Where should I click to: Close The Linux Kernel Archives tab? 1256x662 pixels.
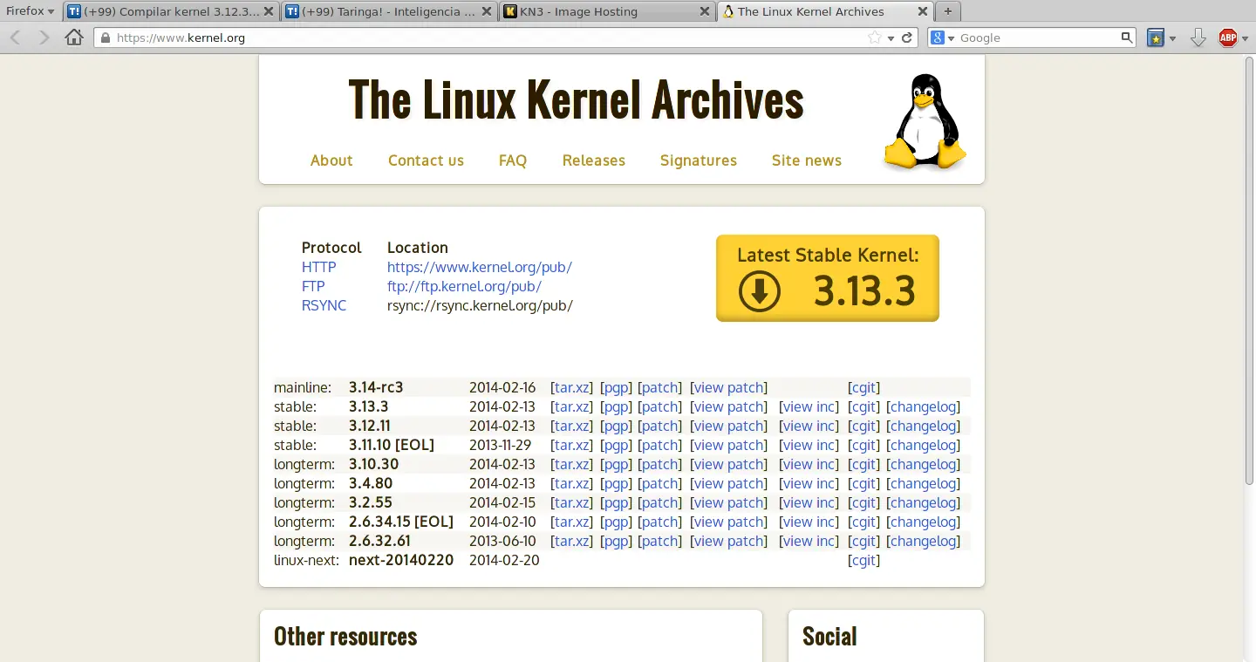tap(921, 12)
